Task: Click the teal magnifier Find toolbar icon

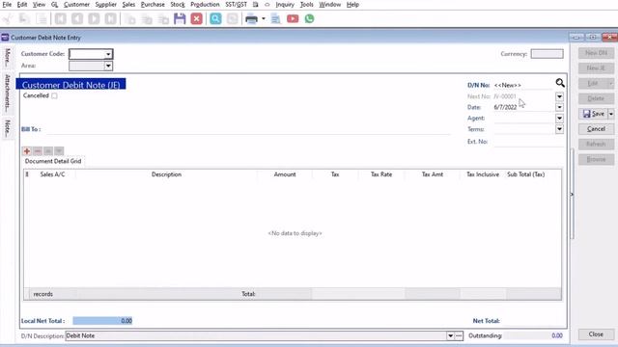Action: pos(215,19)
